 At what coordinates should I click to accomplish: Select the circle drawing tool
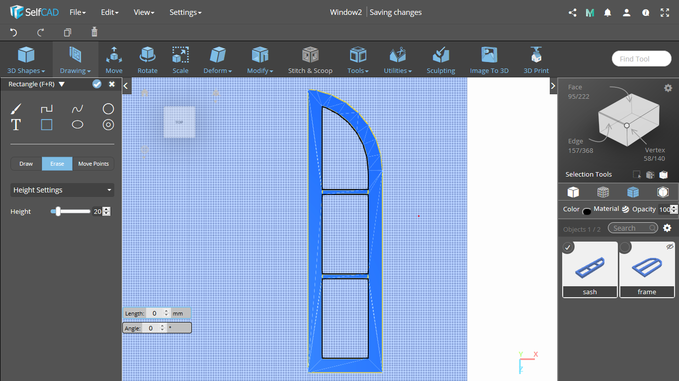point(108,109)
